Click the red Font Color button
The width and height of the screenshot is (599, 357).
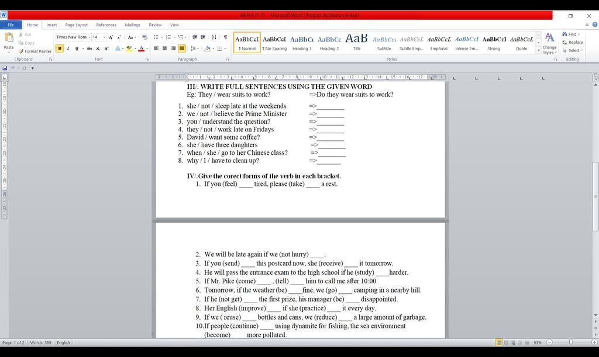142,48
